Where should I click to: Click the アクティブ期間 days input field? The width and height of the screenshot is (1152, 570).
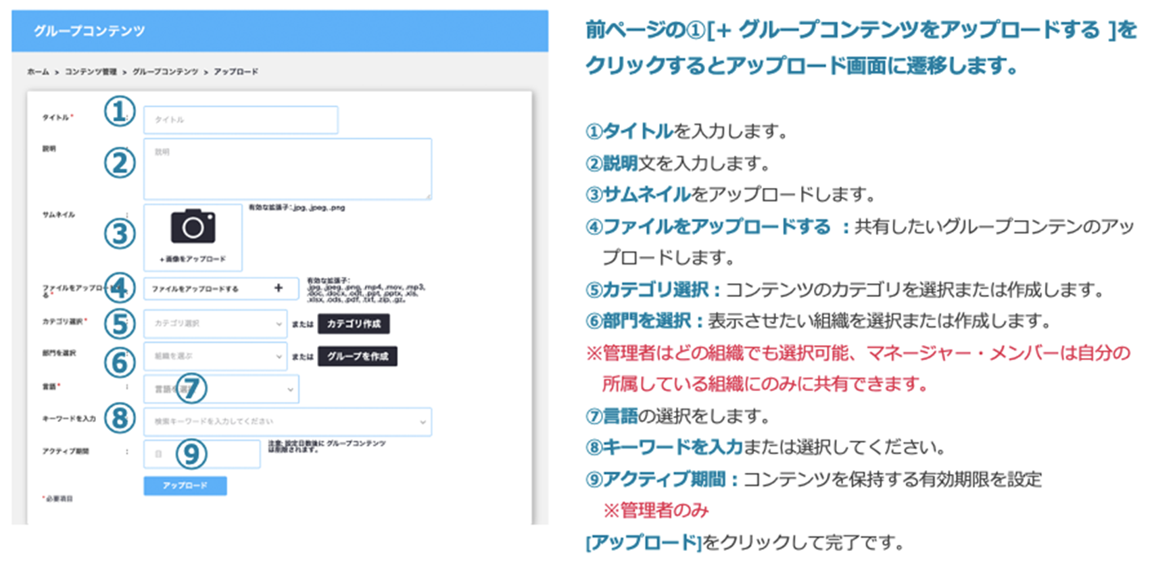pyautogui.click(x=201, y=454)
